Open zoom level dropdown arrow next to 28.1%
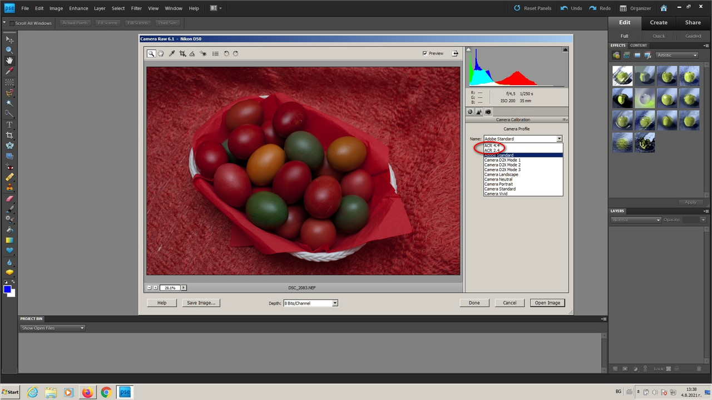Image resolution: width=712 pixels, height=400 pixels. click(184, 288)
